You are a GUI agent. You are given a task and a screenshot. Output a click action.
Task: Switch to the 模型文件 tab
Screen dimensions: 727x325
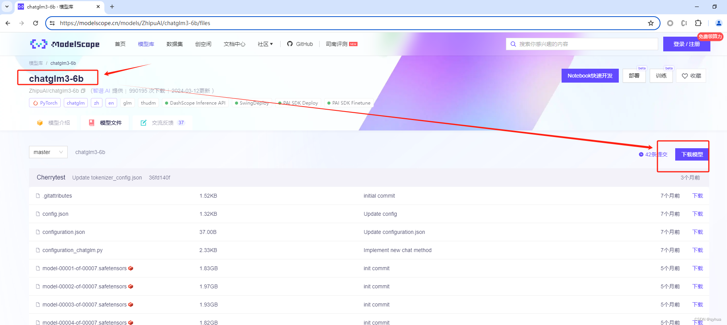click(105, 123)
